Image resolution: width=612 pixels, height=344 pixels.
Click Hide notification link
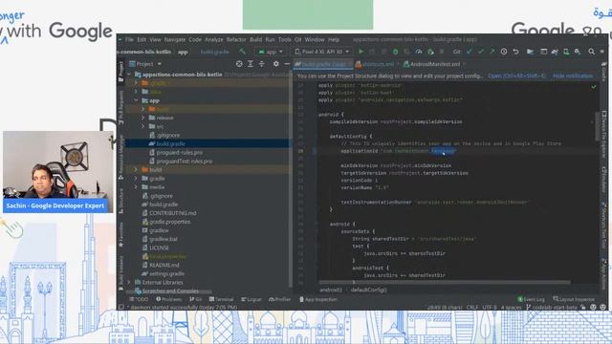(x=573, y=75)
